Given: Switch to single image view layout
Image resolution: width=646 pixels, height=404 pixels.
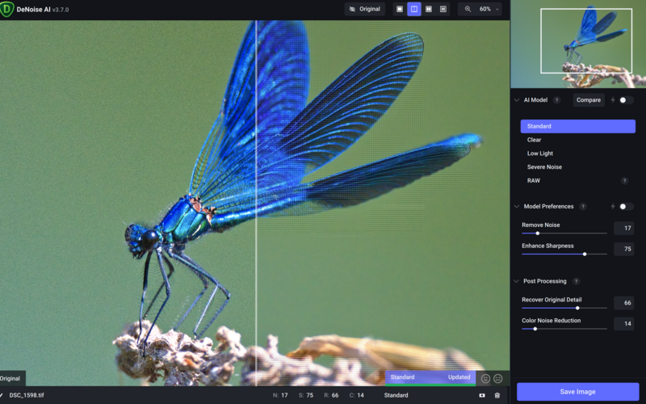Looking at the screenshot, I should tap(399, 9).
